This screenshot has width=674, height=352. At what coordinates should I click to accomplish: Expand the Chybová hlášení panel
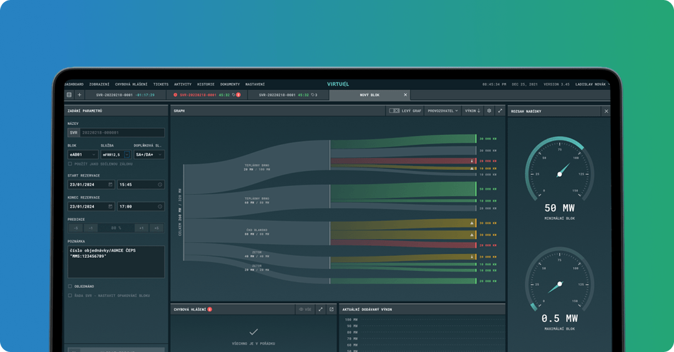coord(320,310)
